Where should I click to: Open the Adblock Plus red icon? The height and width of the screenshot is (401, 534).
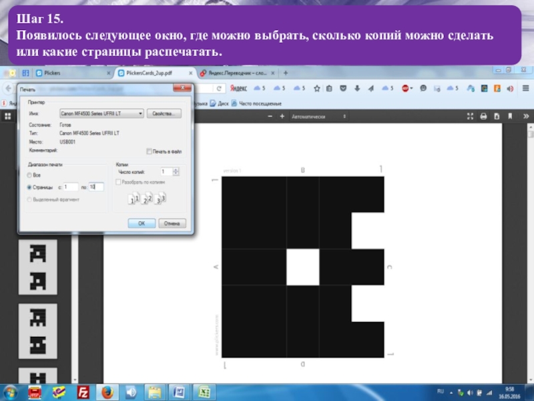(x=405, y=89)
